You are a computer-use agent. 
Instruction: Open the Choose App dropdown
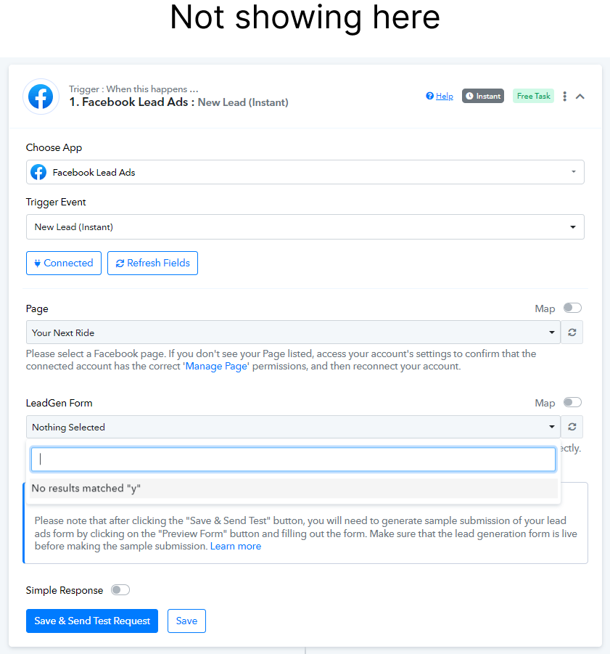pyautogui.click(x=305, y=172)
